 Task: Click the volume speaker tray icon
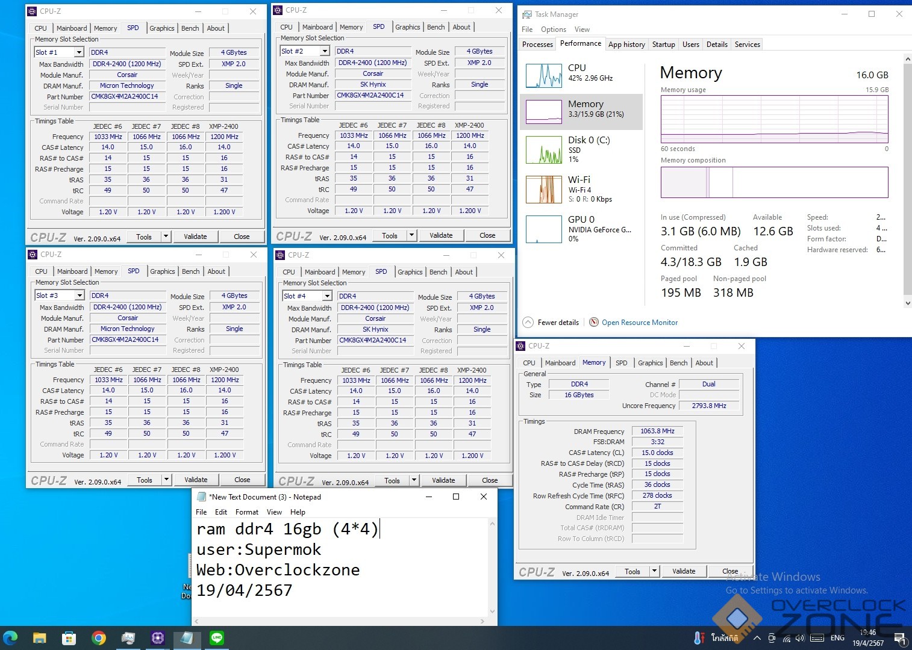800,638
